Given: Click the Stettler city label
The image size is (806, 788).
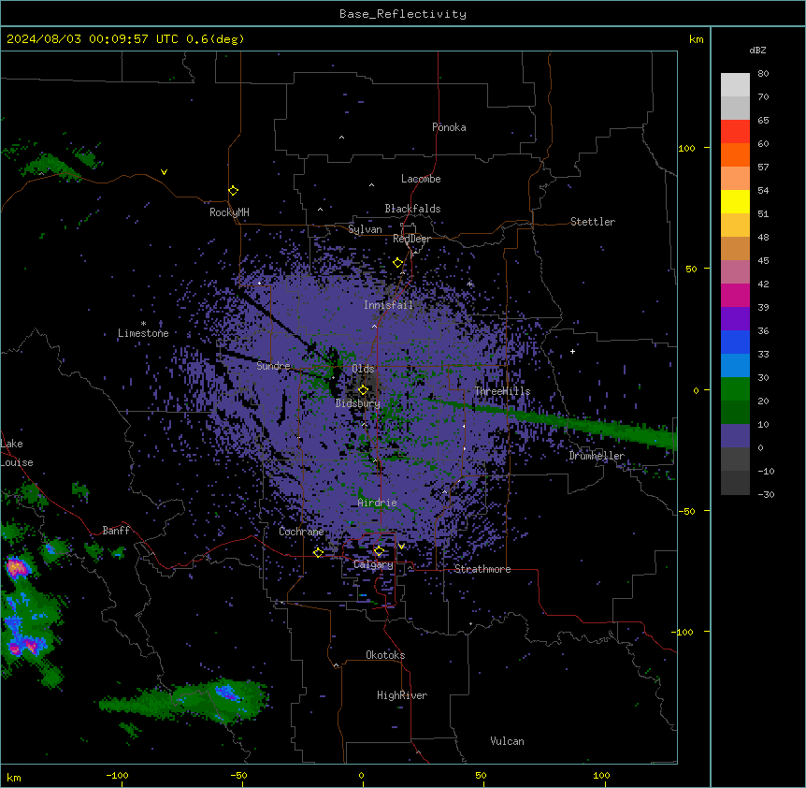Looking at the screenshot, I should point(593,222).
